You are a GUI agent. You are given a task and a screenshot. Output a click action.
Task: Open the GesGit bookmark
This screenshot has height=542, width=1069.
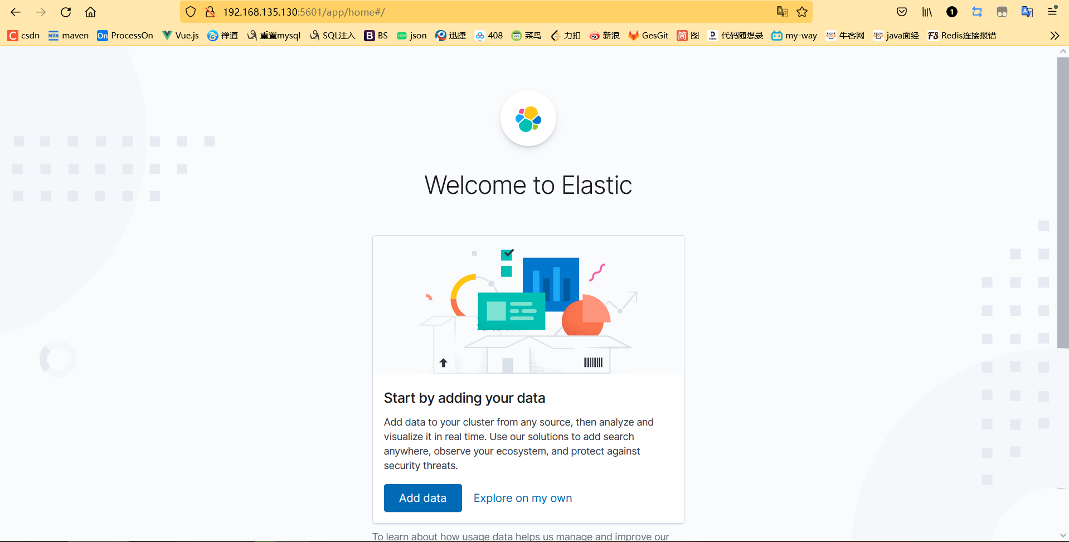648,36
